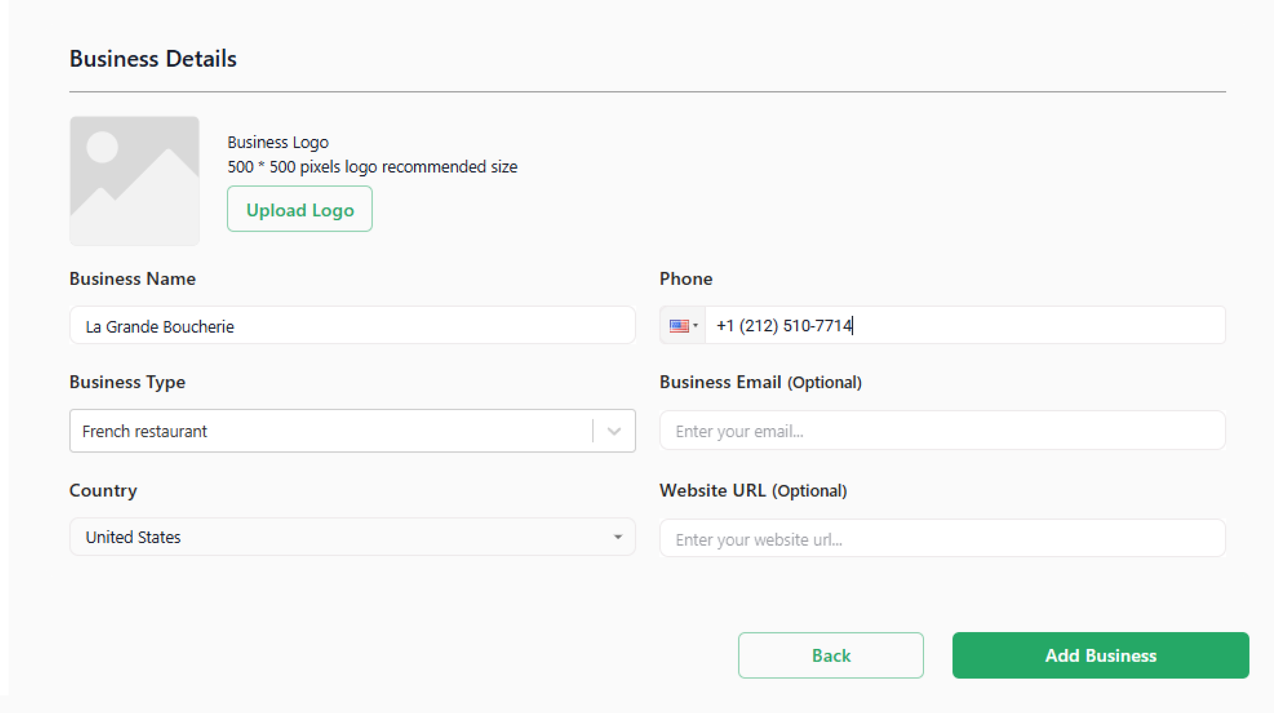This screenshot has width=1274, height=713.
Task: Click the US flag icon in the Phone field
Action: (679, 326)
